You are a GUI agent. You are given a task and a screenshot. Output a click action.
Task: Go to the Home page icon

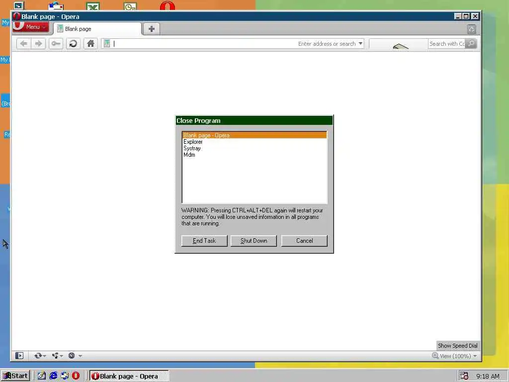(90, 44)
